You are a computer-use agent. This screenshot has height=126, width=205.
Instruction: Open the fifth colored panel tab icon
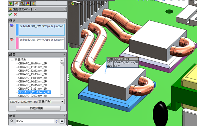(33, 3)
